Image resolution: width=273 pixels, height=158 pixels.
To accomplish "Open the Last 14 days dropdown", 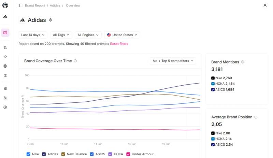I will point(33,35).
